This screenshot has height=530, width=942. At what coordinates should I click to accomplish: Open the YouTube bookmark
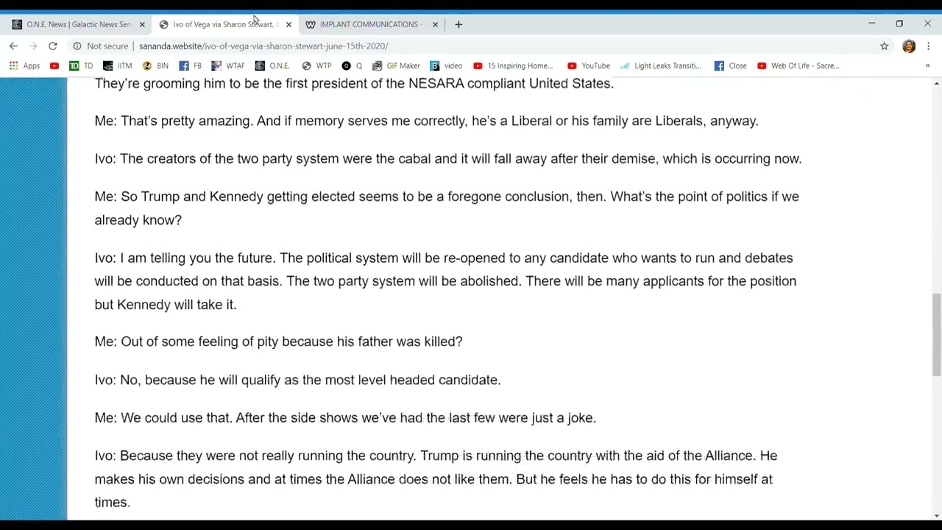click(588, 66)
